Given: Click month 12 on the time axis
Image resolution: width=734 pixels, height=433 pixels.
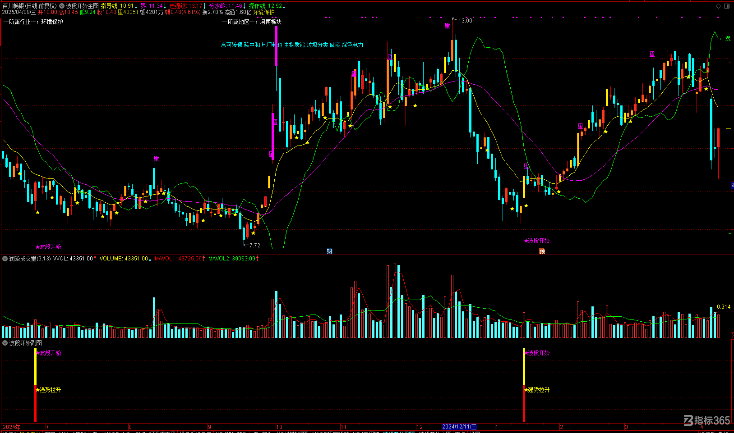Looking at the screenshot, I should click(x=420, y=427).
